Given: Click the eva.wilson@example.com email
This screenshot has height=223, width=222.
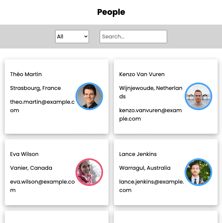Looking at the screenshot, I should tap(42, 186).
